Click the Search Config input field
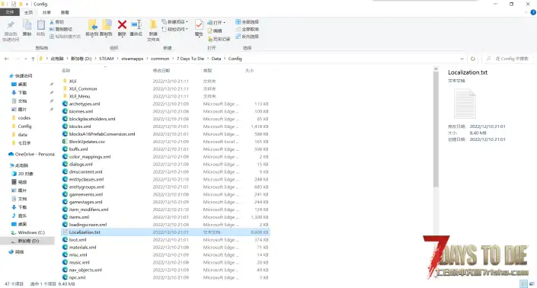 (x=508, y=59)
